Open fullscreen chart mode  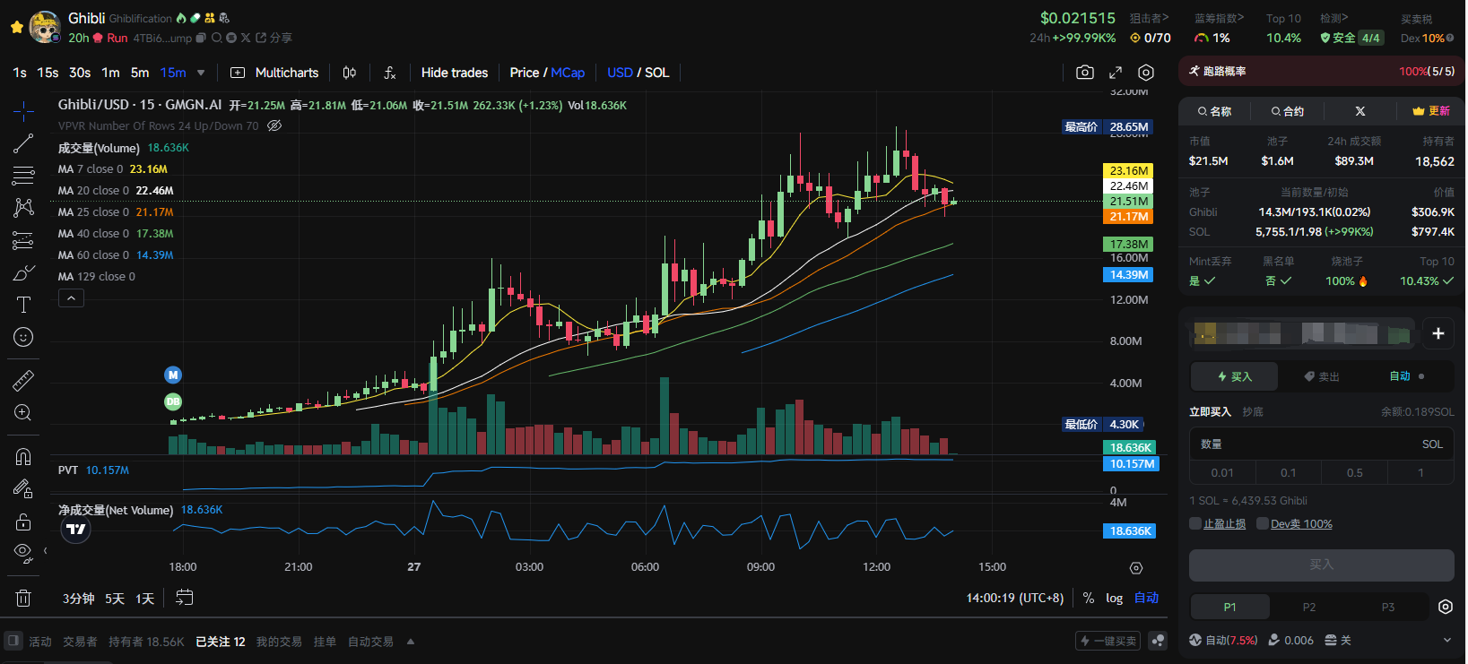[x=1116, y=73]
